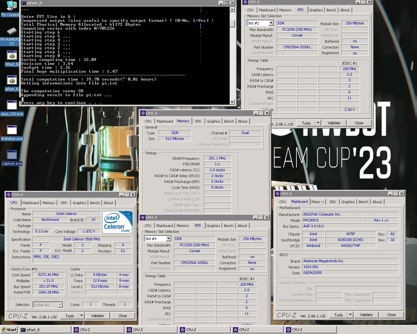
Task: Click title icon of CPU-Z Slot #4 window
Action: click(x=142, y=218)
